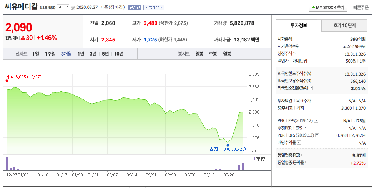Image resolution: width=374 pixels, height=188 pixels.
Task: Click 저가 value 1,725
Action: pyautogui.click(x=150, y=40)
